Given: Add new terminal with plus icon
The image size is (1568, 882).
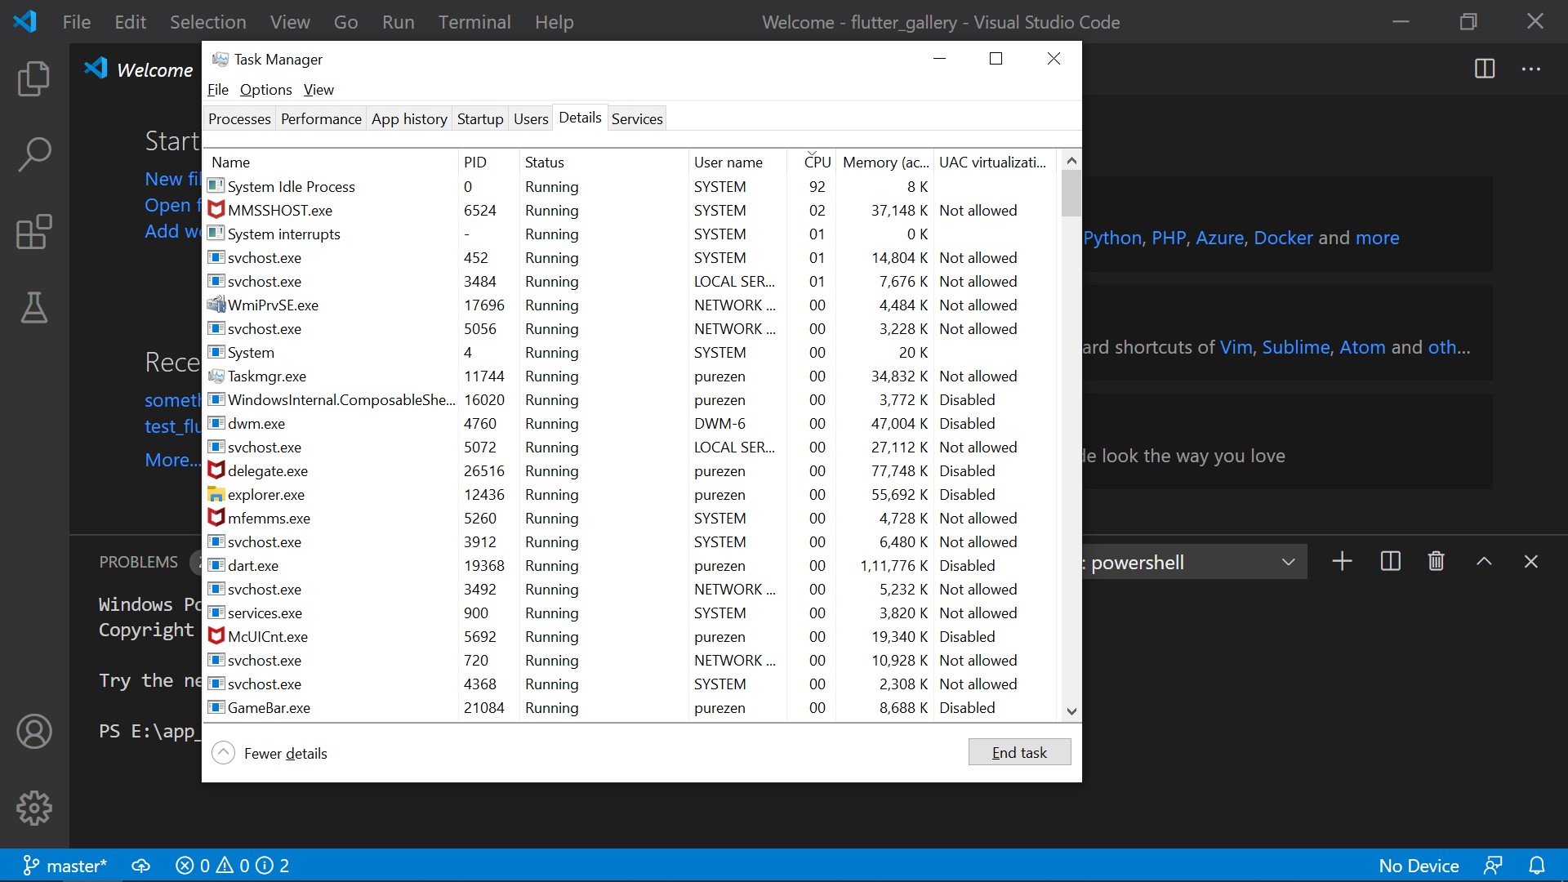Looking at the screenshot, I should coord(1342,562).
